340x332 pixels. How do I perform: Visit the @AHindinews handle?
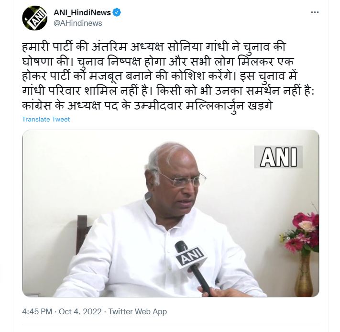click(78, 23)
